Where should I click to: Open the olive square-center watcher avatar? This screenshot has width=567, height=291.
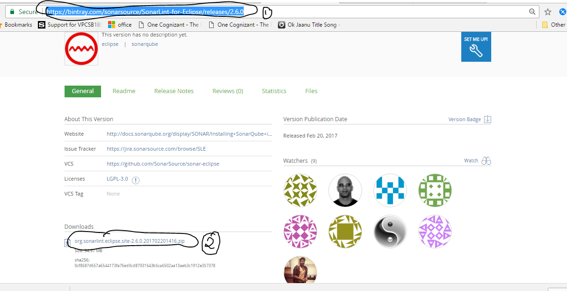345,232
